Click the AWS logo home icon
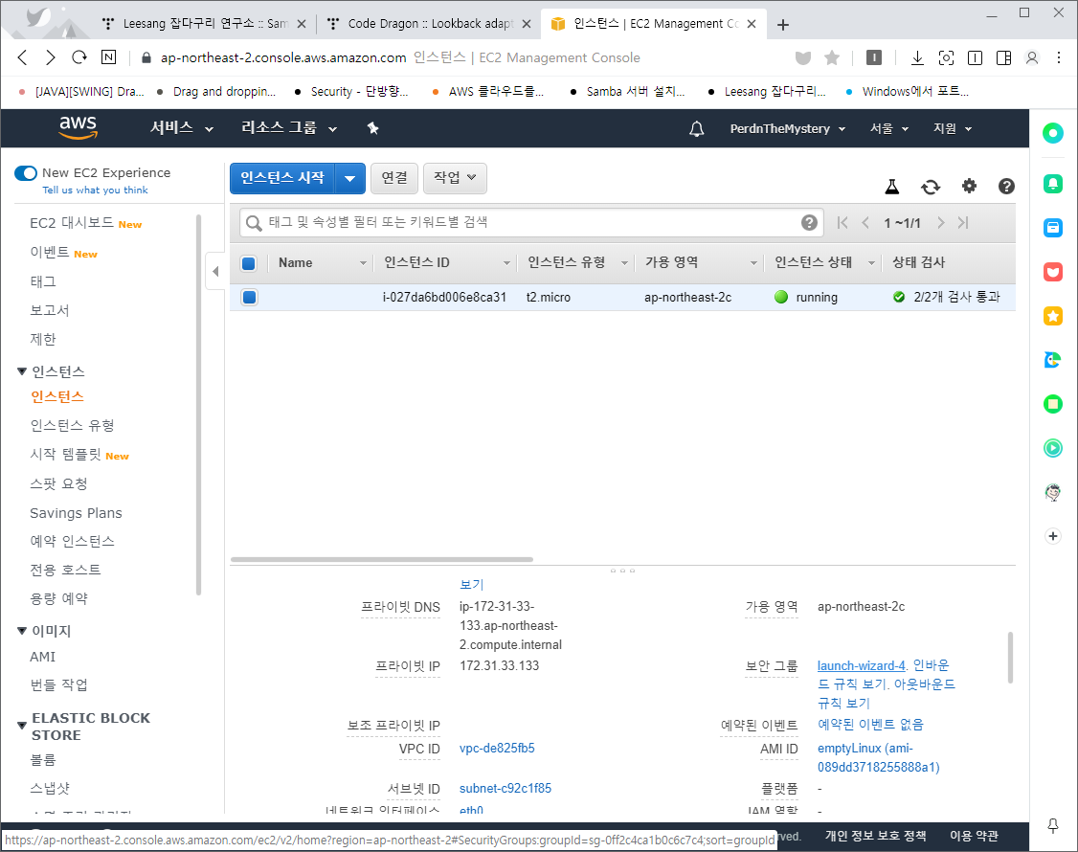1078x852 pixels. pyautogui.click(x=78, y=128)
